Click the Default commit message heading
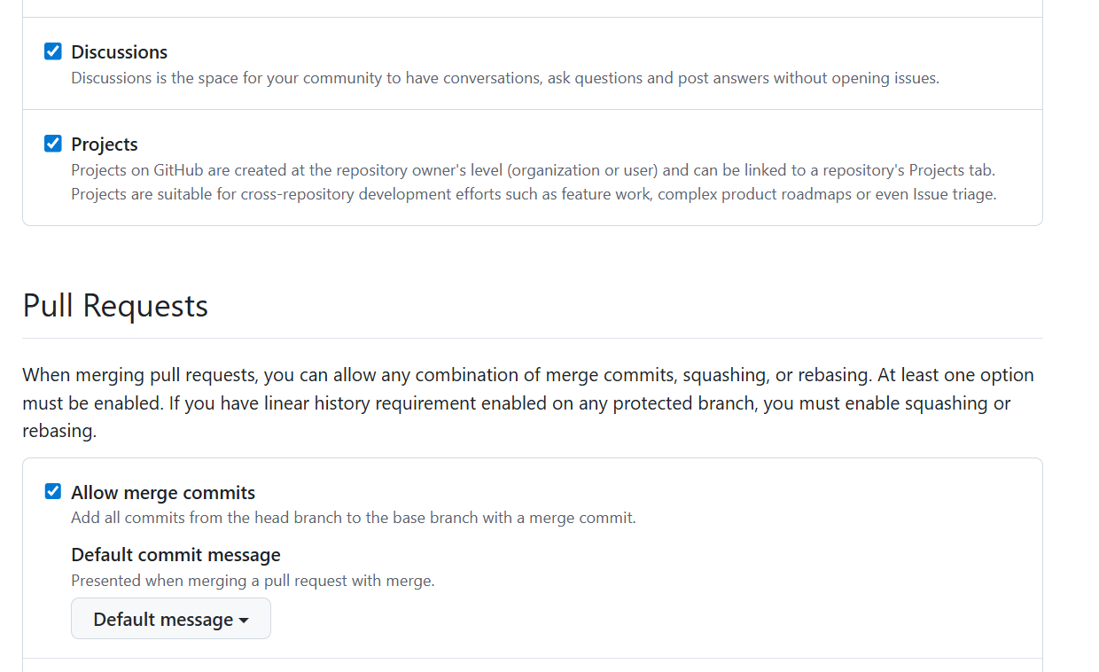This screenshot has width=1099, height=672. [x=175, y=555]
